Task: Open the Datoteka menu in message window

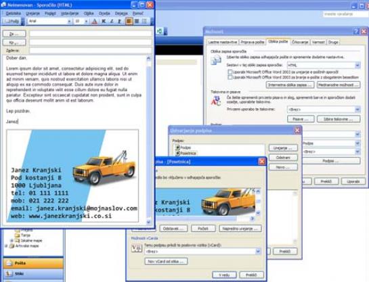Action: (x=13, y=14)
